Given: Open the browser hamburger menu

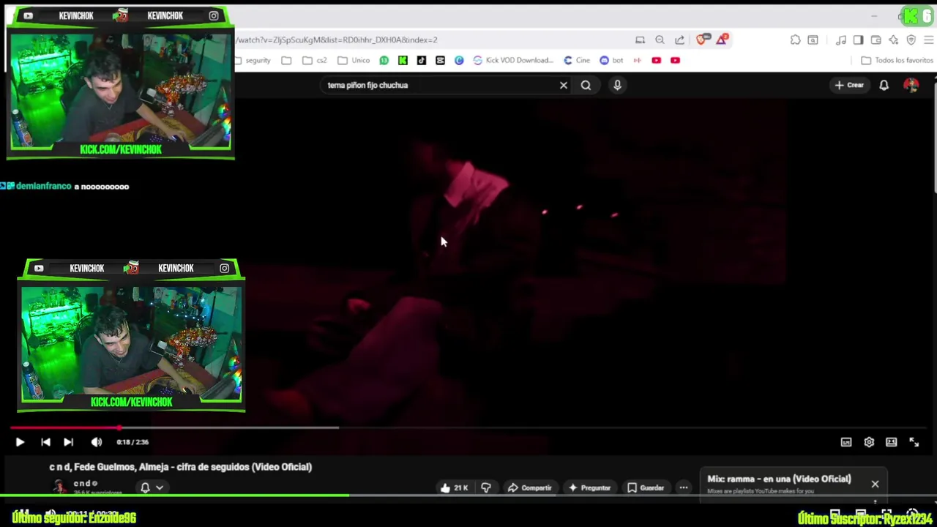Looking at the screenshot, I should [929, 40].
